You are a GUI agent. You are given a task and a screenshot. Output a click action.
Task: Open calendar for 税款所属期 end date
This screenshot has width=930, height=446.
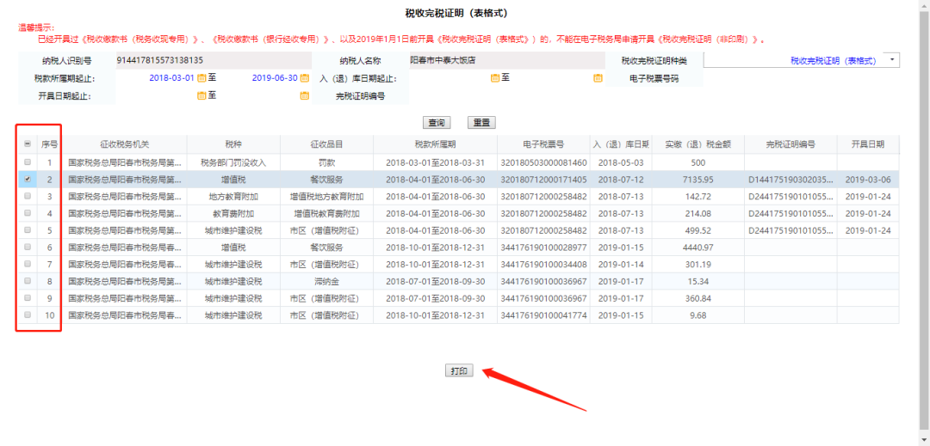tap(304, 78)
